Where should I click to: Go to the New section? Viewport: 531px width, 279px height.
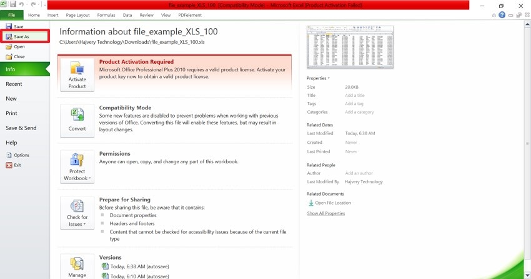tap(11, 99)
